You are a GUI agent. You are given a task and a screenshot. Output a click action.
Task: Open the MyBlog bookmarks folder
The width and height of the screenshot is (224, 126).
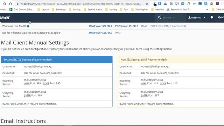111,9
